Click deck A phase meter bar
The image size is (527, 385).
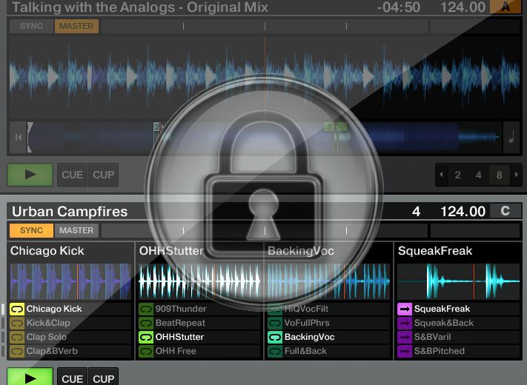(x=265, y=26)
